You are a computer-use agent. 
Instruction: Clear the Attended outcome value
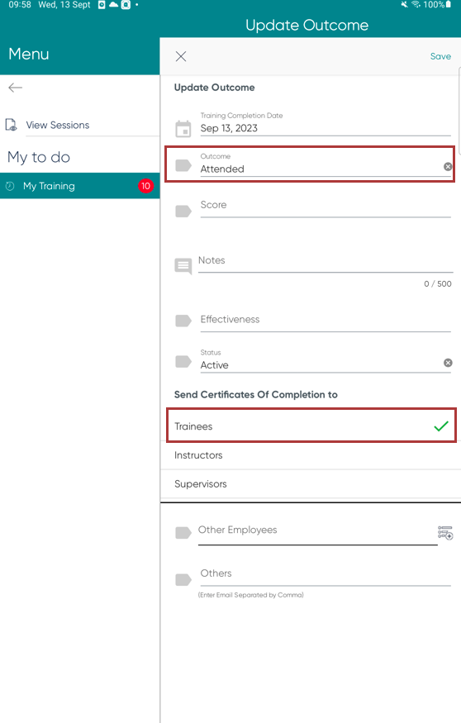pos(448,166)
